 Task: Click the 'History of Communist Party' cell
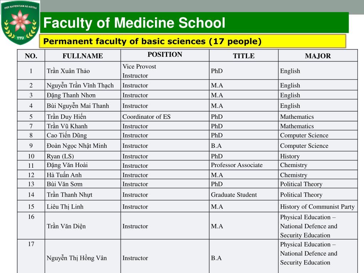coord(317,207)
